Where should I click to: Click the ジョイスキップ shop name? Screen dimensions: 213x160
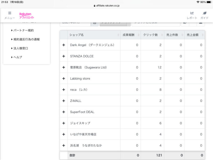80,123
